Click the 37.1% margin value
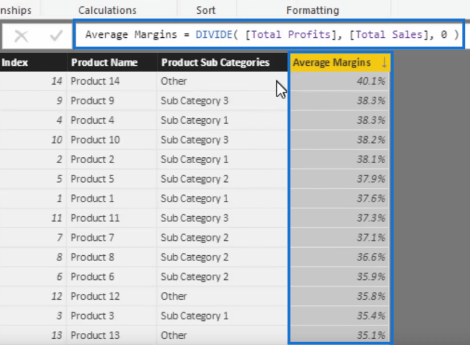Viewport: 470px width, 345px height. (x=371, y=237)
